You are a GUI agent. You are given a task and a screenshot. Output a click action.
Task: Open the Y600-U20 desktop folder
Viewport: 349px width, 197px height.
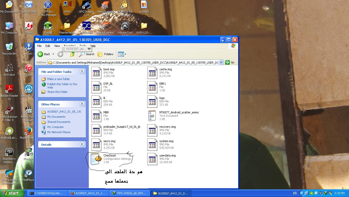[x=144, y=28]
